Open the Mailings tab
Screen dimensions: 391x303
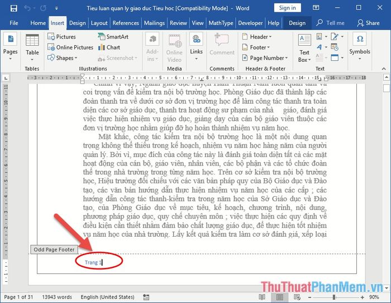click(154, 23)
